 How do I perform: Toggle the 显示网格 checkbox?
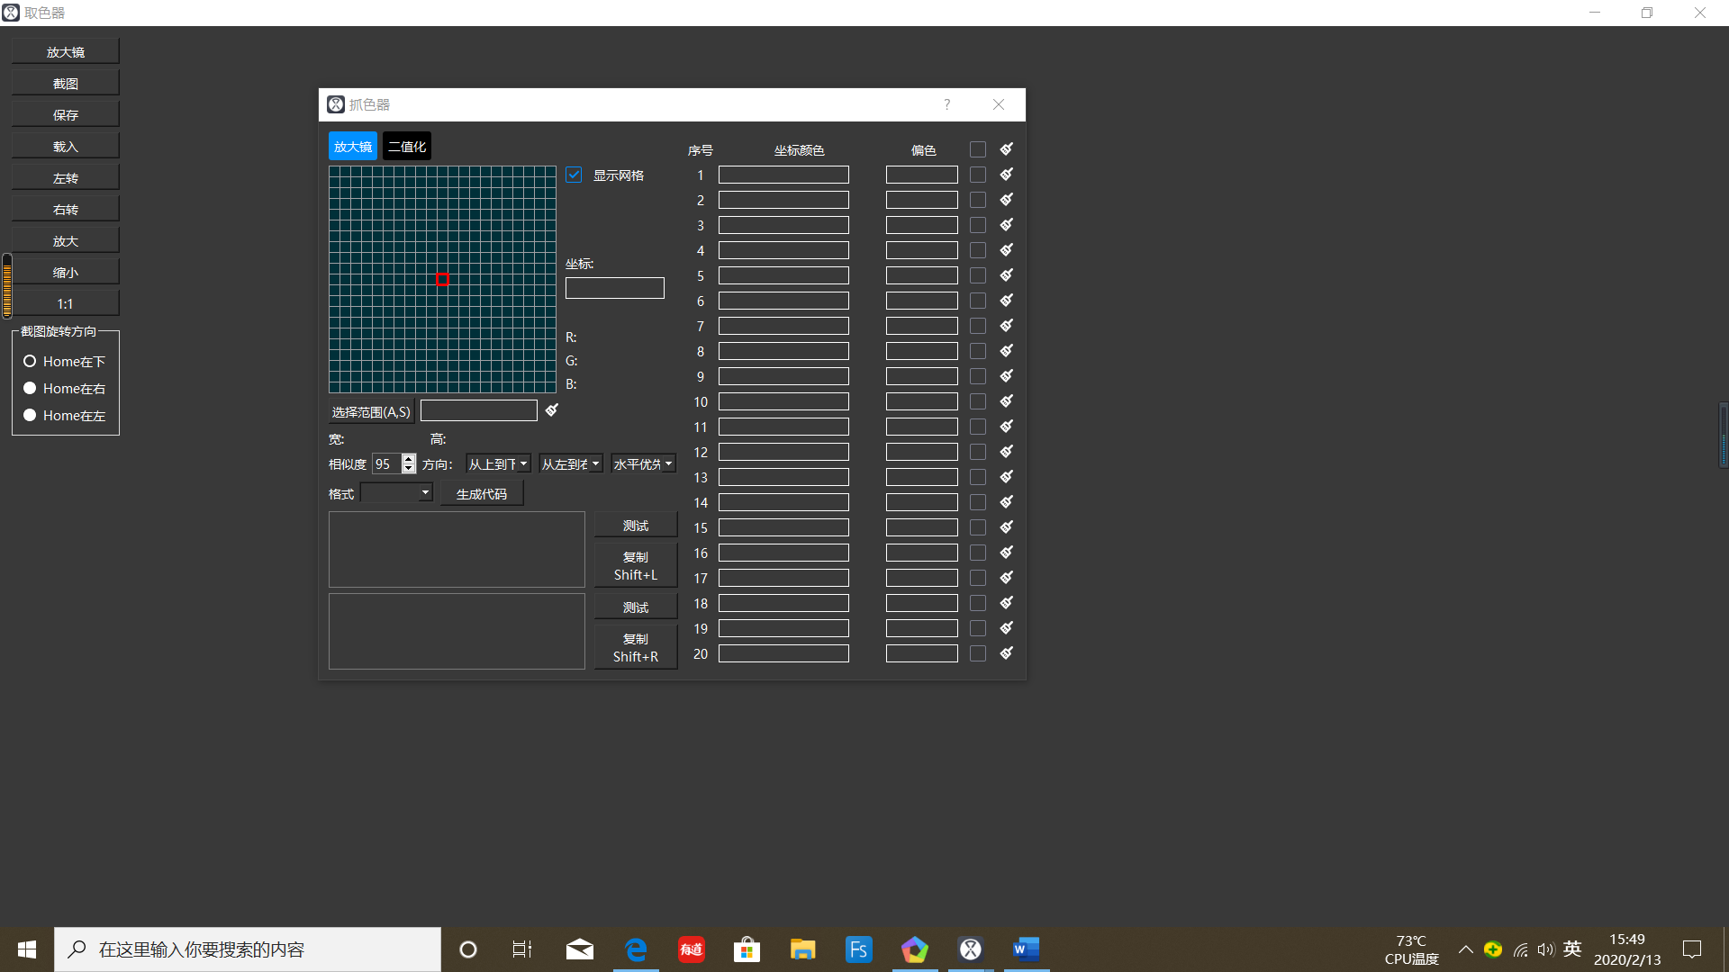click(574, 175)
